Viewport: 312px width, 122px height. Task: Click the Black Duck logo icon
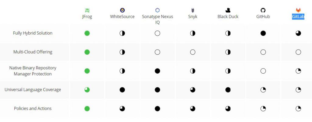click(x=228, y=10)
